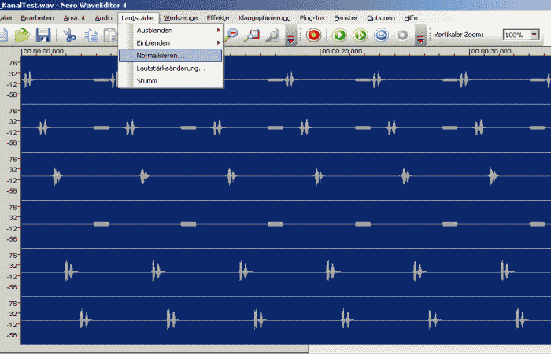This screenshot has height=354, width=551.
Task: Choose Lautstärkeänderung menu entry
Action: pos(170,68)
